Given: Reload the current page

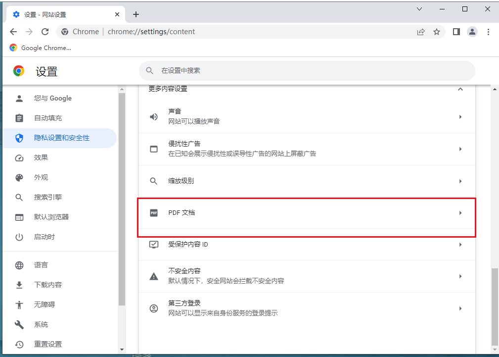Looking at the screenshot, I should 45,32.
